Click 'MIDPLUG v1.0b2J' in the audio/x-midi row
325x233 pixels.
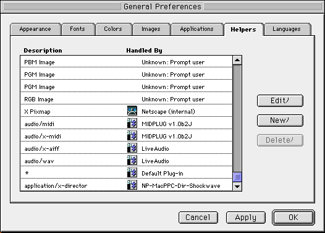[x=167, y=137]
